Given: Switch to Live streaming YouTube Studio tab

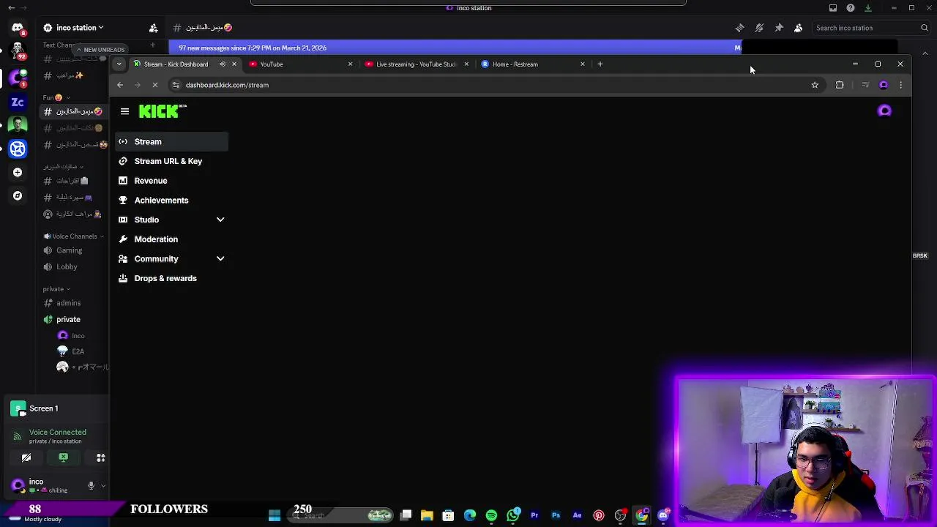Looking at the screenshot, I should pos(414,64).
